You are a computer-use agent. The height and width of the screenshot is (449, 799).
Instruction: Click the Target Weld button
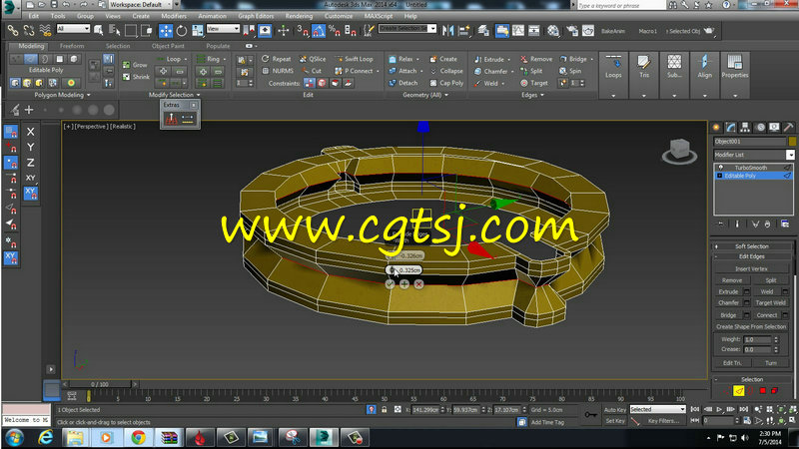pos(770,303)
